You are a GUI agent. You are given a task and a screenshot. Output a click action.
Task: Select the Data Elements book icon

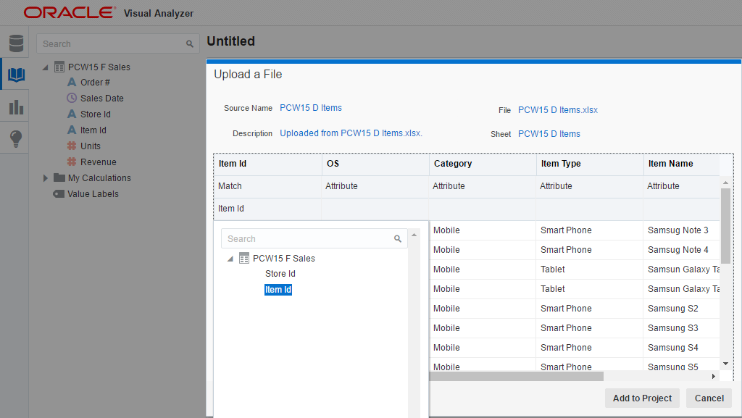click(16, 75)
